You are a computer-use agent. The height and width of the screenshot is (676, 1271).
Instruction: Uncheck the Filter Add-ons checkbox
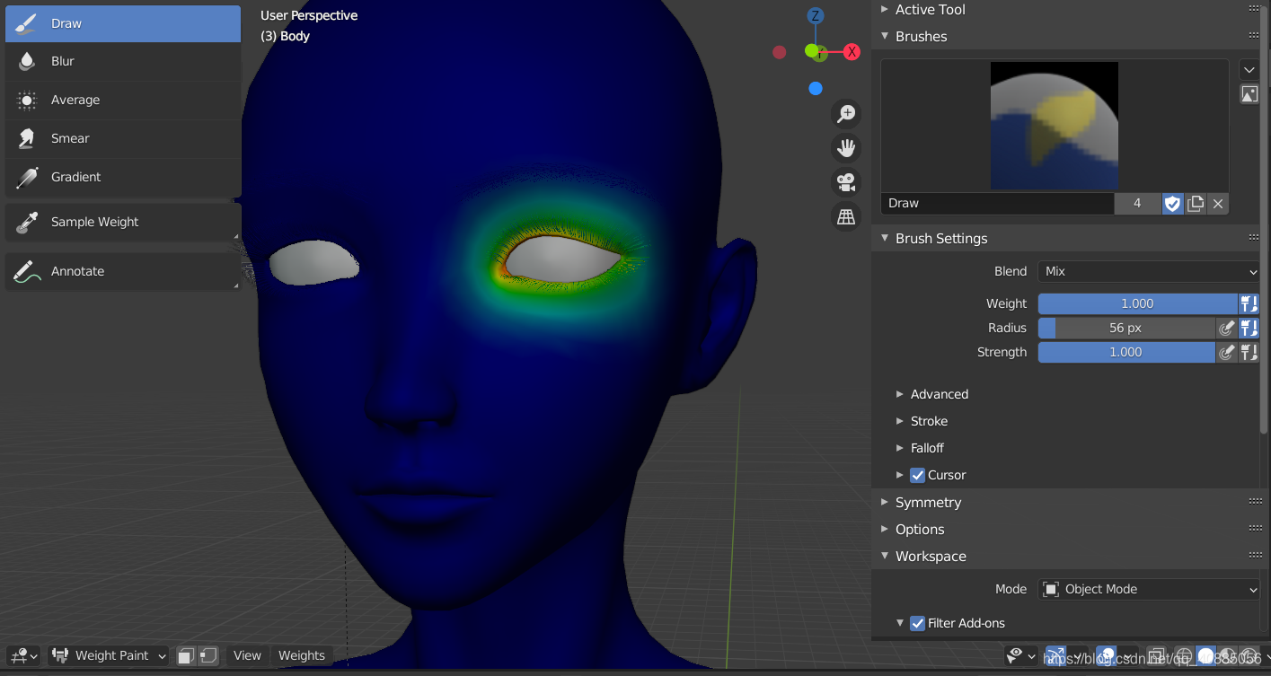point(917,623)
